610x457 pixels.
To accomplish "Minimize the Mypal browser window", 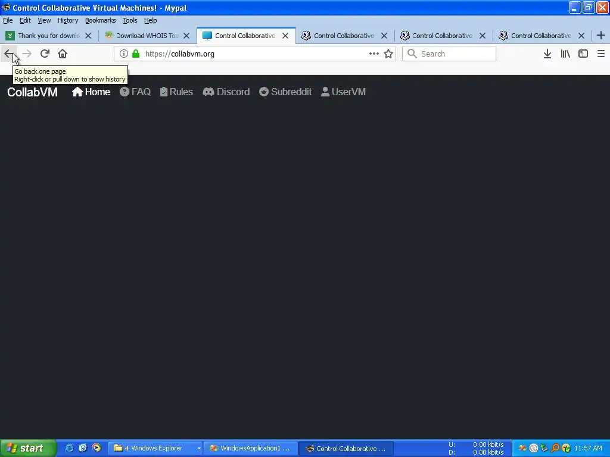I will coord(575,7).
